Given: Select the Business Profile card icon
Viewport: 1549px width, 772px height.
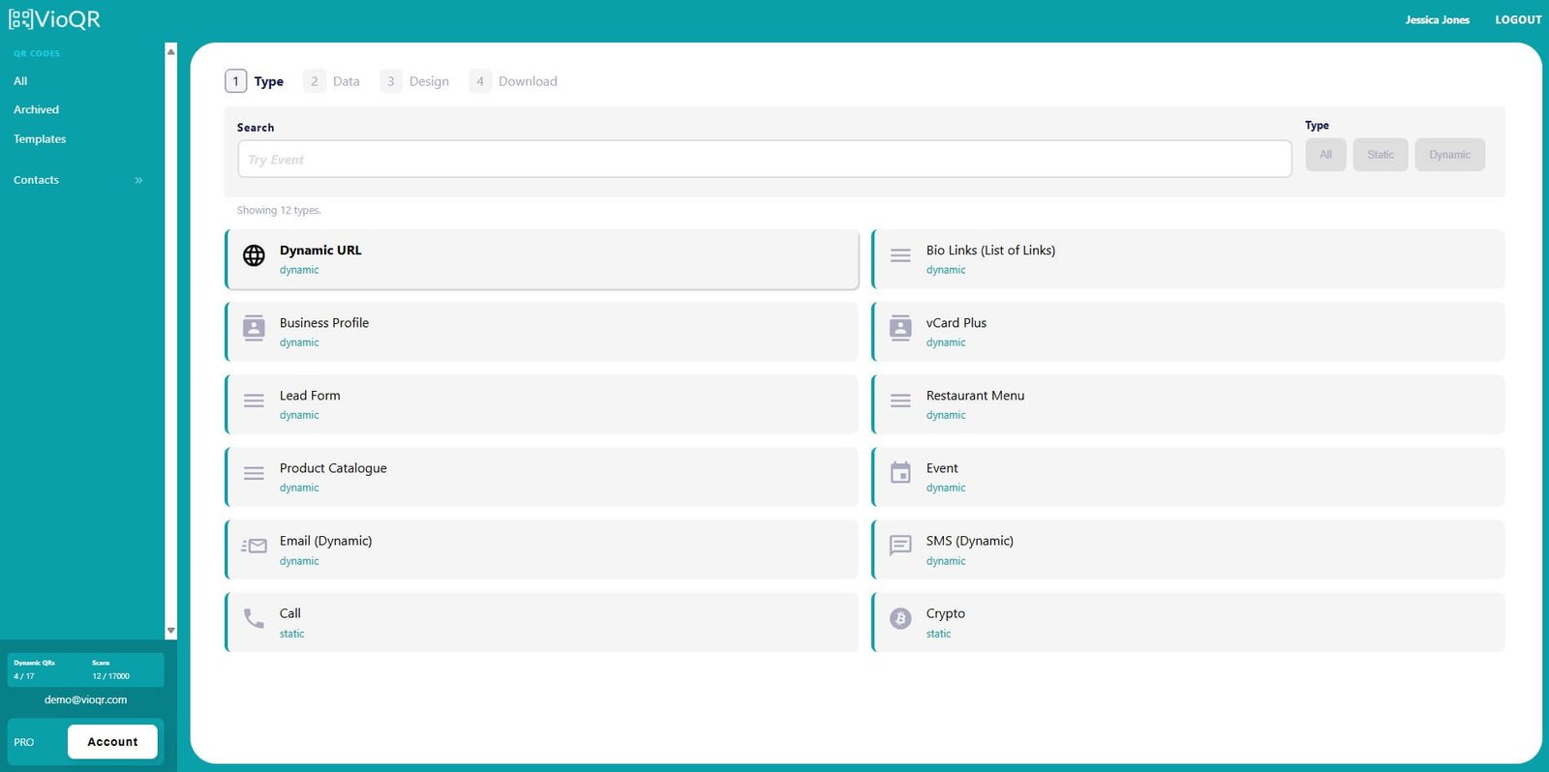Looking at the screenshot, I should [x=254, y=328].
